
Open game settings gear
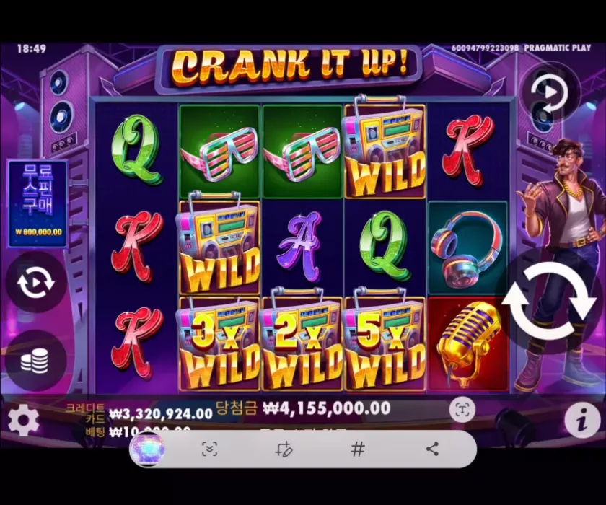pyautogui.click(x=23, y=421)
